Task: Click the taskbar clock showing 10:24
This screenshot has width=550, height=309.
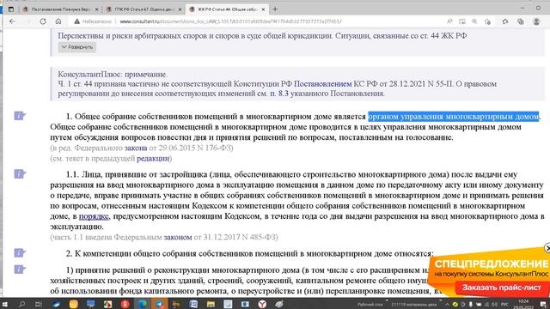Action: click(523, 303)
